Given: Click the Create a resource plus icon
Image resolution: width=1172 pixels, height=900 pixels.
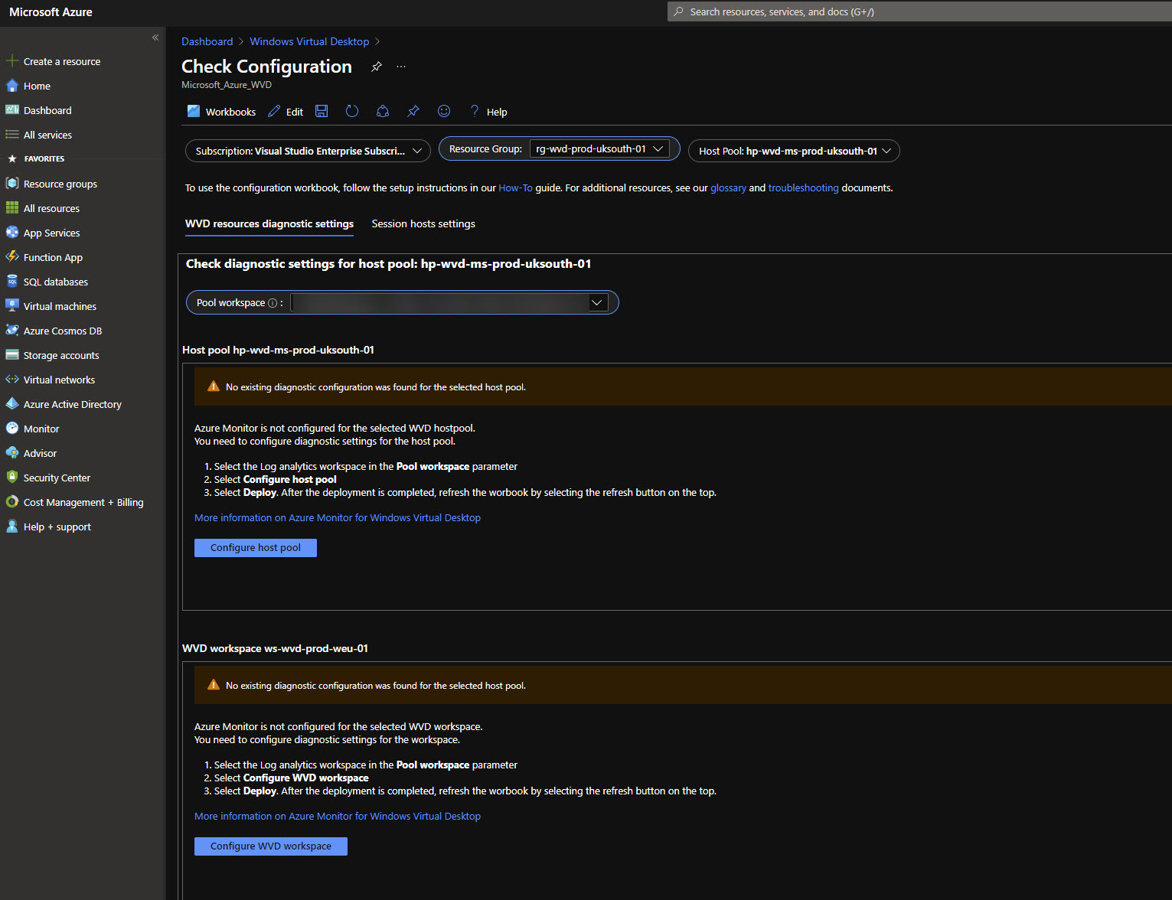Looking at the screenshot, I should (x=12, y=61).
